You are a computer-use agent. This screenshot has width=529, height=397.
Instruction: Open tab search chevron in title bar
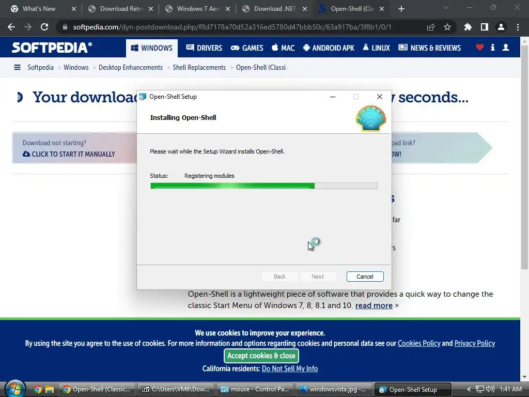446,7
